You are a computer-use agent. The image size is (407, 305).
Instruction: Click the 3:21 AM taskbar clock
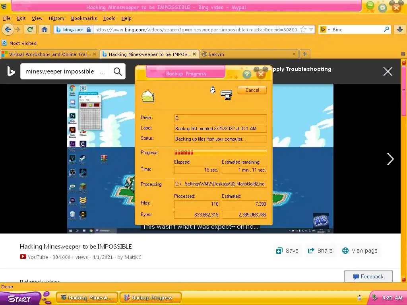click(x=392, y=298)
